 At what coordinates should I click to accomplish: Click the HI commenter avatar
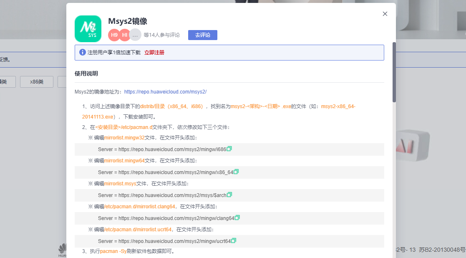click(x=125, y=35)
